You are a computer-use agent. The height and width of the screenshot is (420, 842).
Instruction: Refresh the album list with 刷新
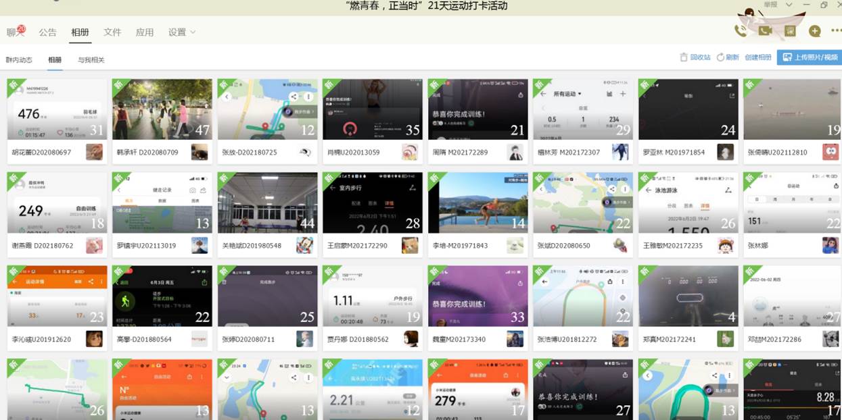(x=728, y=57)
